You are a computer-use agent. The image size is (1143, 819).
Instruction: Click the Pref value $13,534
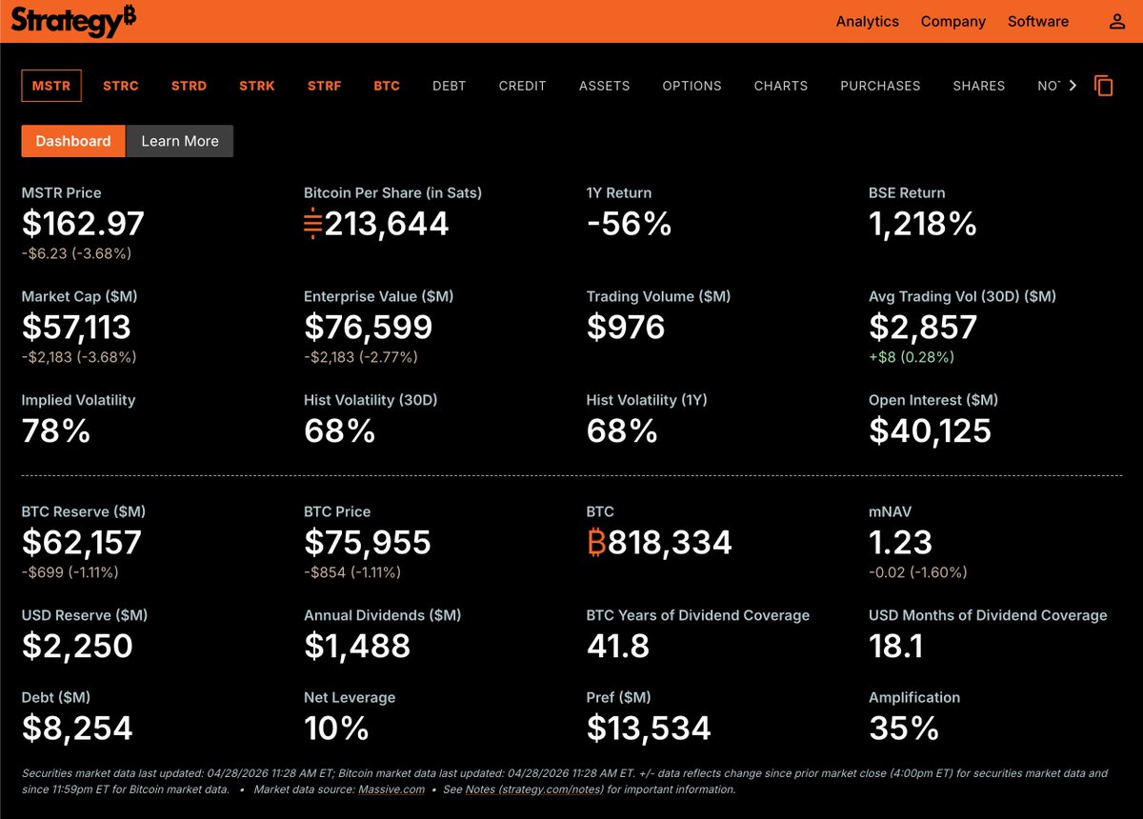click(x=649, y=729)
